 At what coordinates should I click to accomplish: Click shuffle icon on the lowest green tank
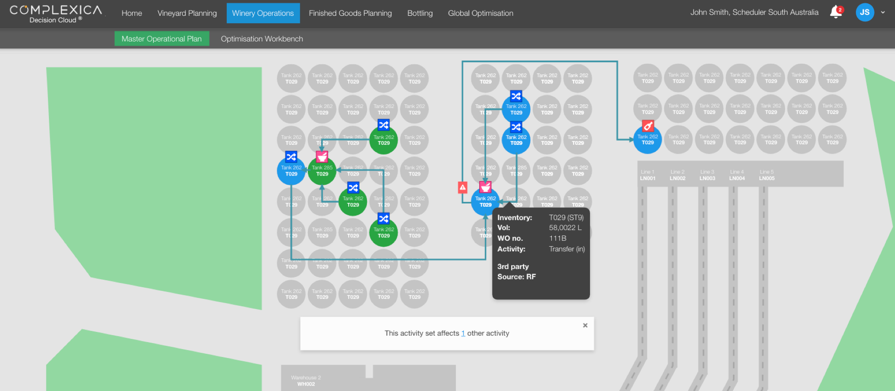[x=384, y=218]
